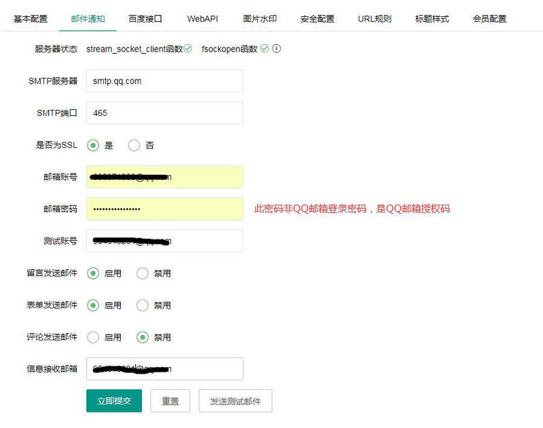The image size is (543, 428).
Task: Select 是 for 是否为SSL
Action: (x=94, y=145)
